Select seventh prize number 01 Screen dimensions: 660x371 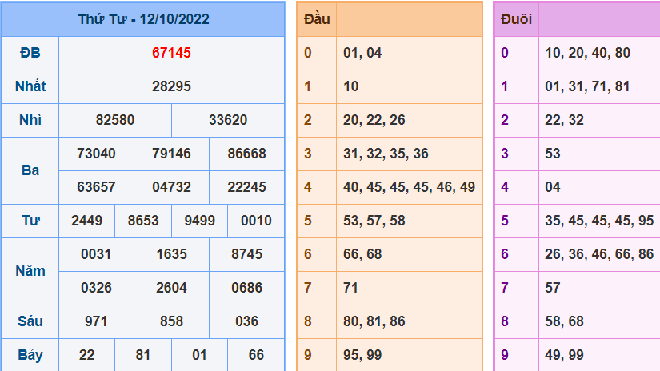(199, 356)
